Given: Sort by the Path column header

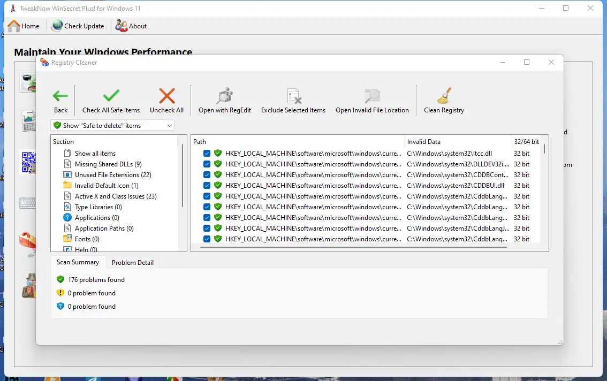Looking at the screenshot, I should [x=298, y=142].
